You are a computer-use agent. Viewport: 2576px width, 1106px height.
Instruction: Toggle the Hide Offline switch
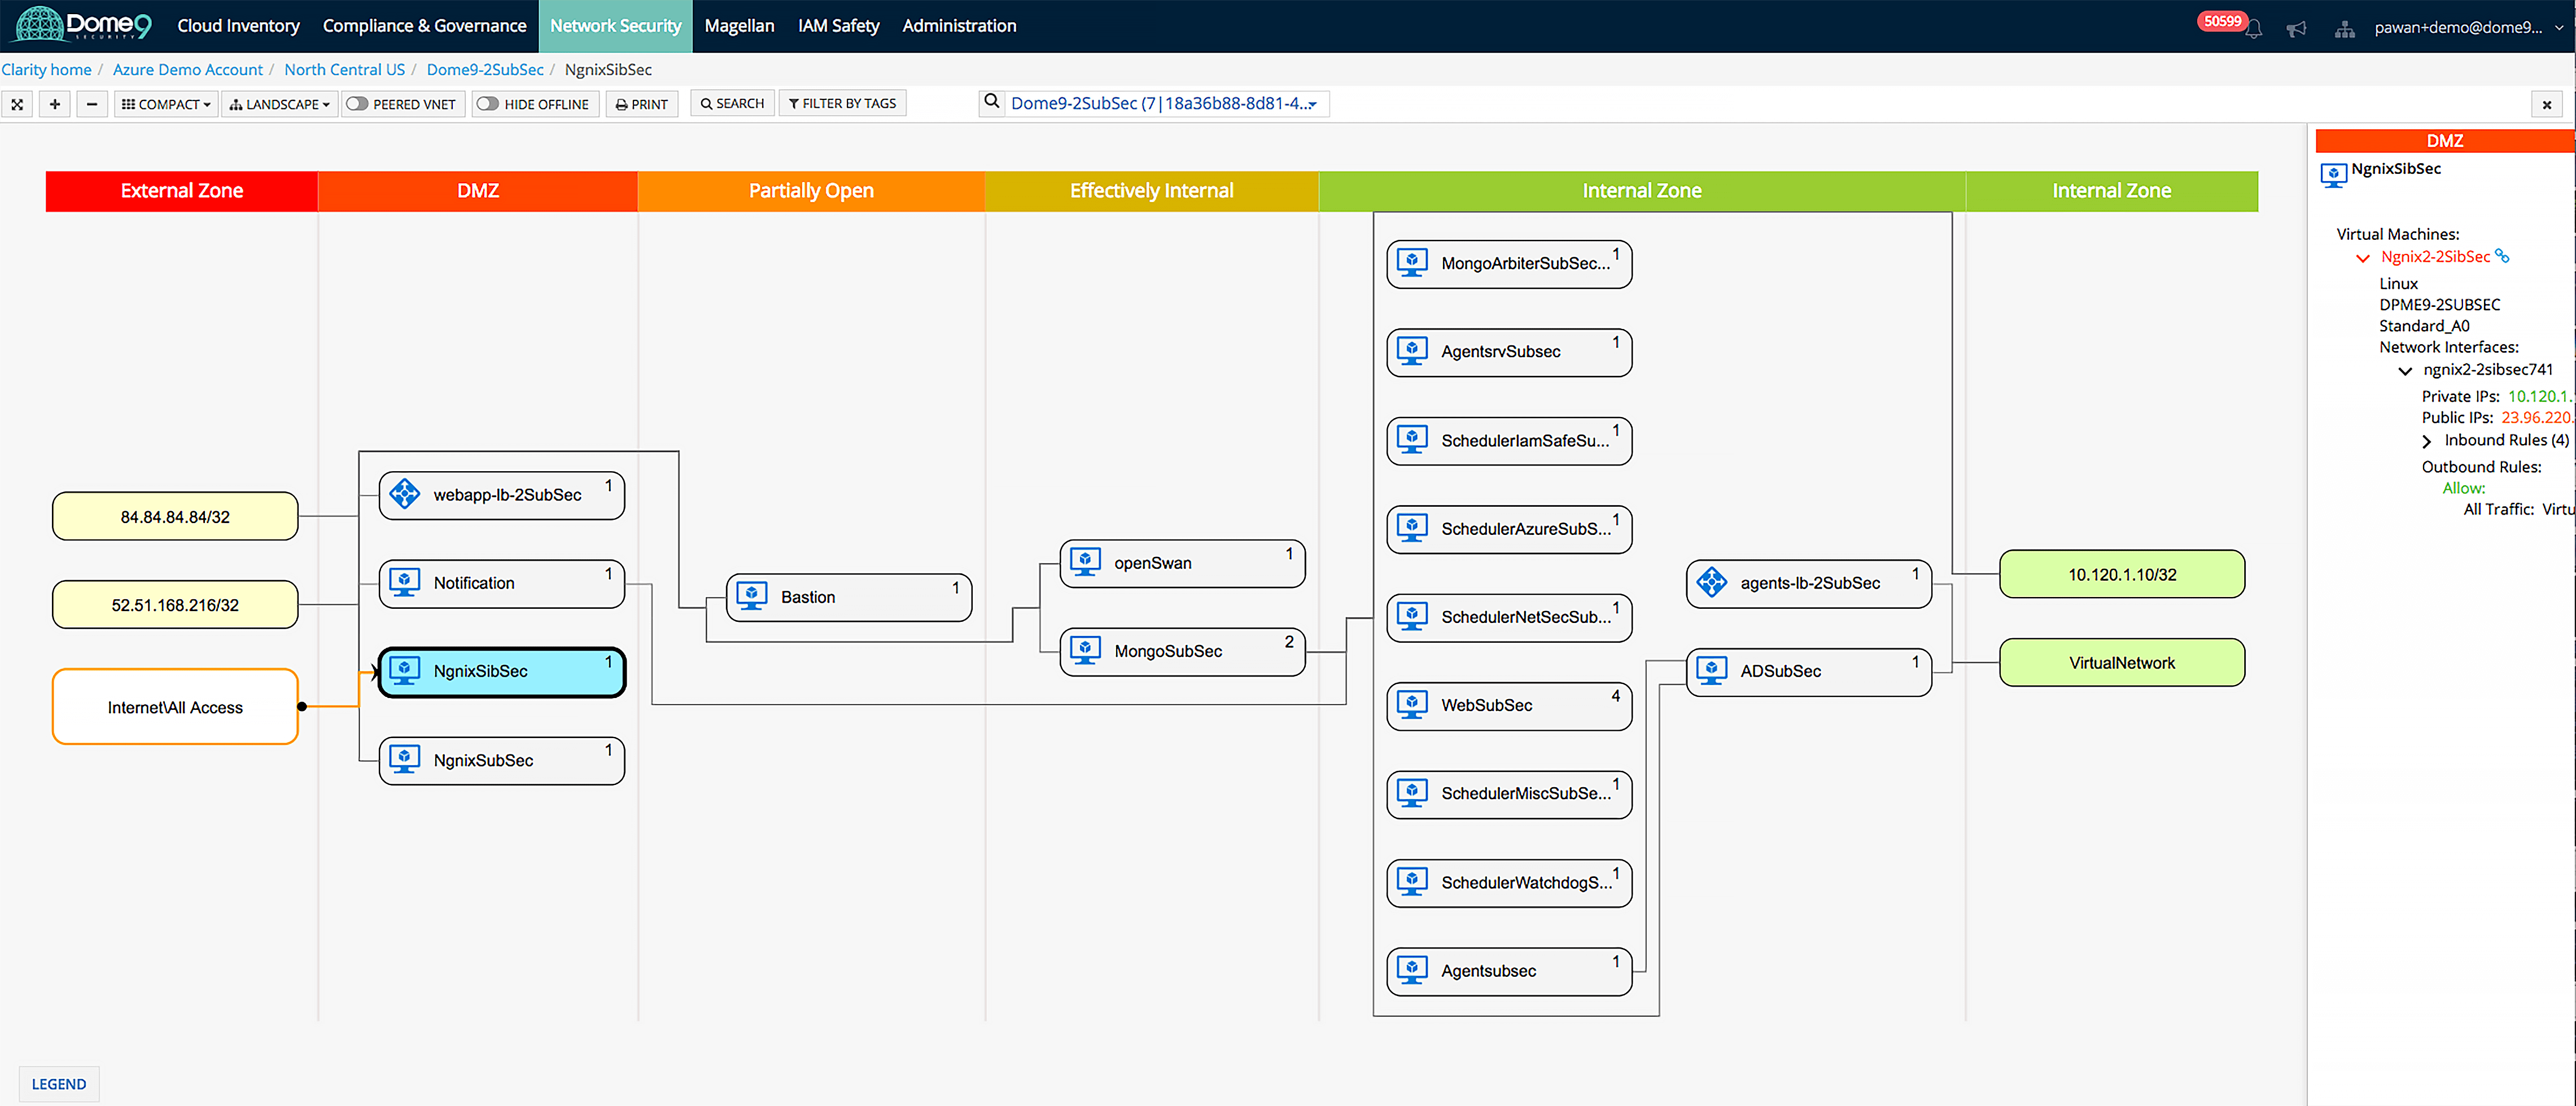[487, 104]
